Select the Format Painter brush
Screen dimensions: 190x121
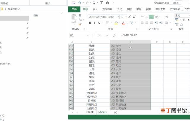pos(80,24)
